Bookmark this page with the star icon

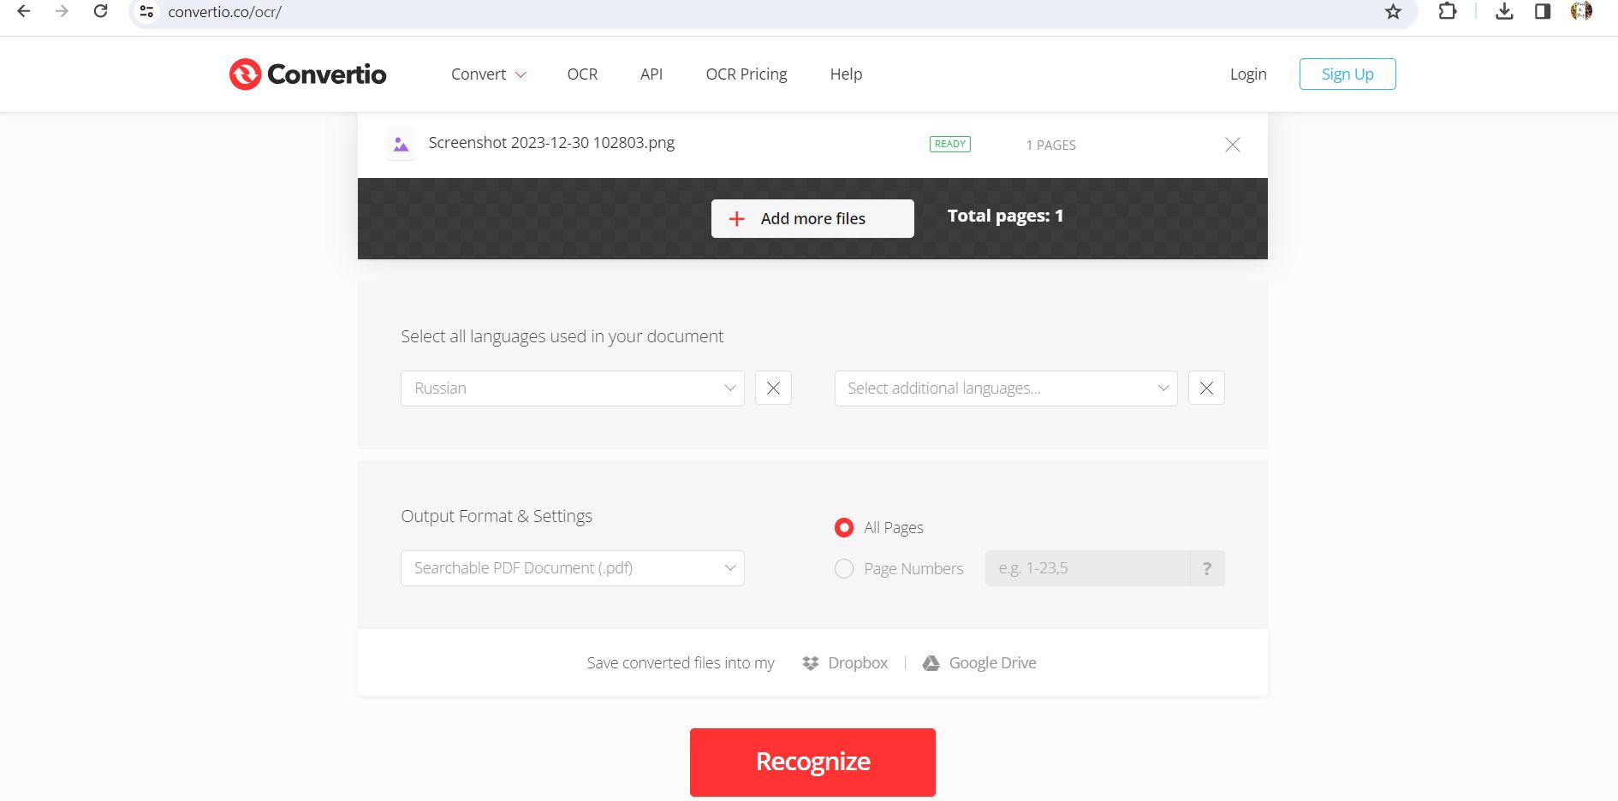pos(1391,12)
